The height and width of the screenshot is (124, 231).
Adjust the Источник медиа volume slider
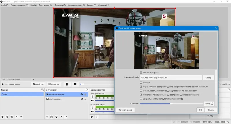[x=105, y=112]
